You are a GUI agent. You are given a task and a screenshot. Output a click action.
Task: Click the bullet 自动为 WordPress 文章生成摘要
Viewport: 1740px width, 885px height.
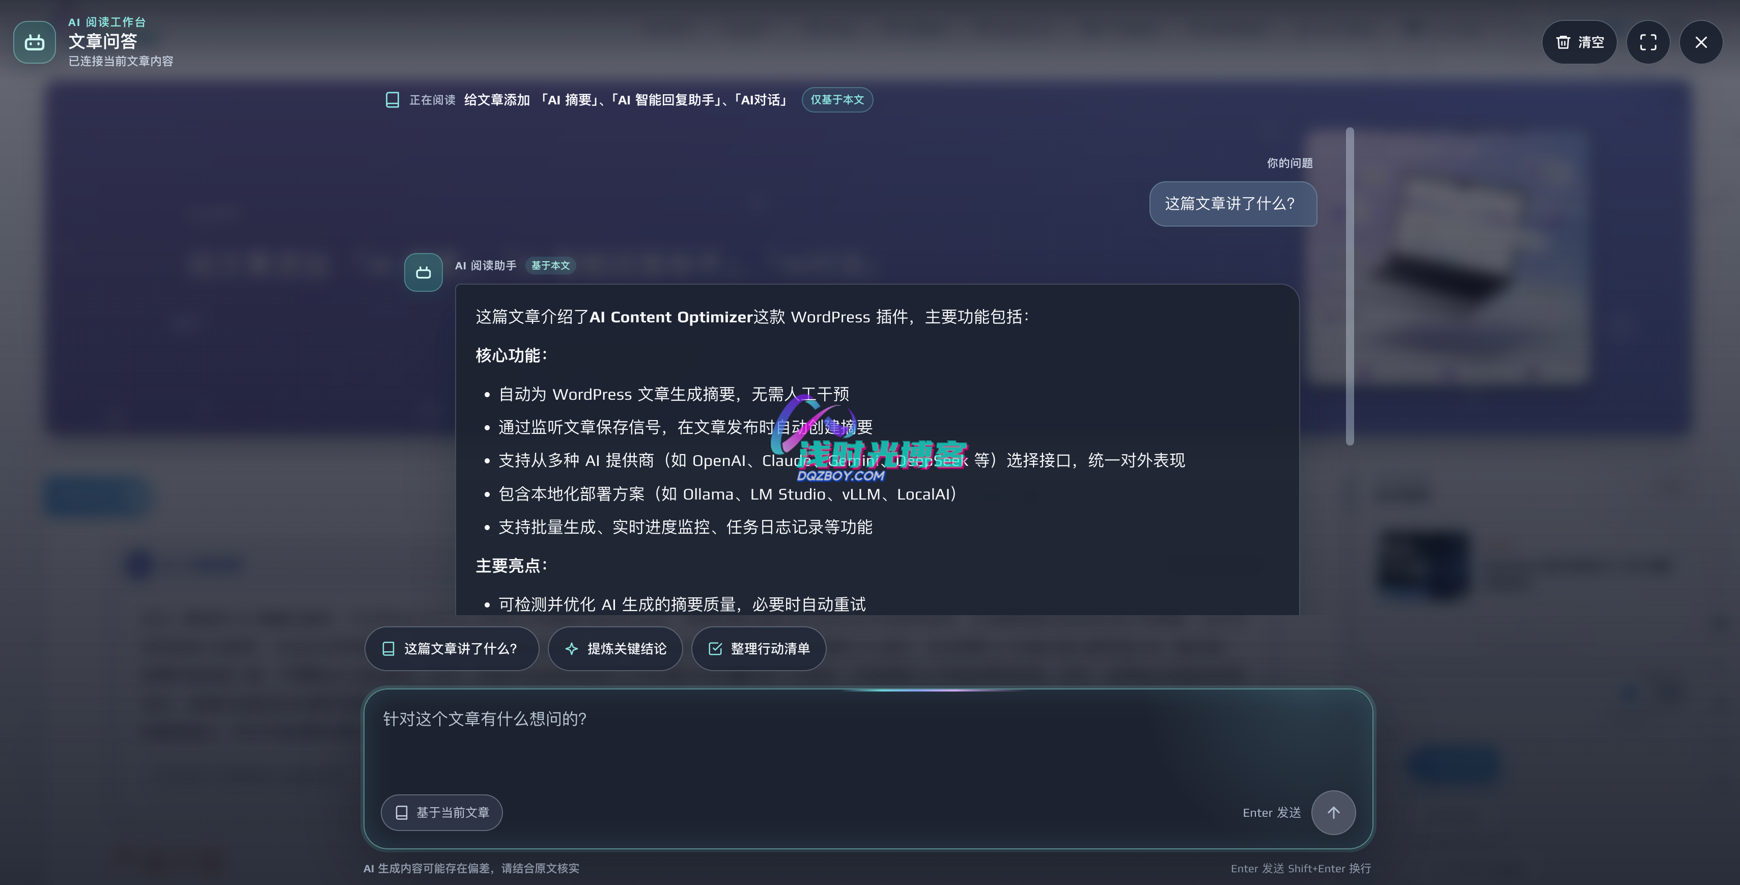click(x=674, y=394)
